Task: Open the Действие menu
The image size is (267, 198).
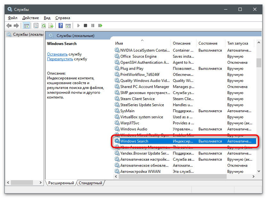Action: (x=30, y=18)
